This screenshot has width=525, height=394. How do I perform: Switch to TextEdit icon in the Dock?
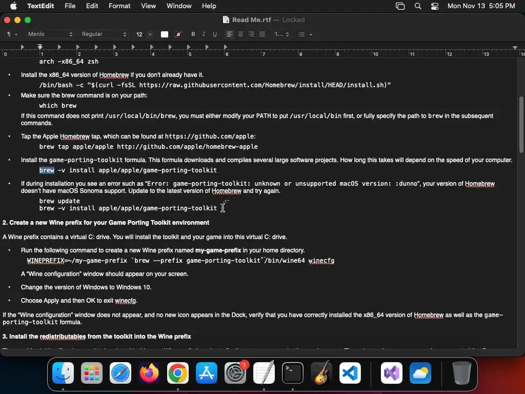pos(264,373)
